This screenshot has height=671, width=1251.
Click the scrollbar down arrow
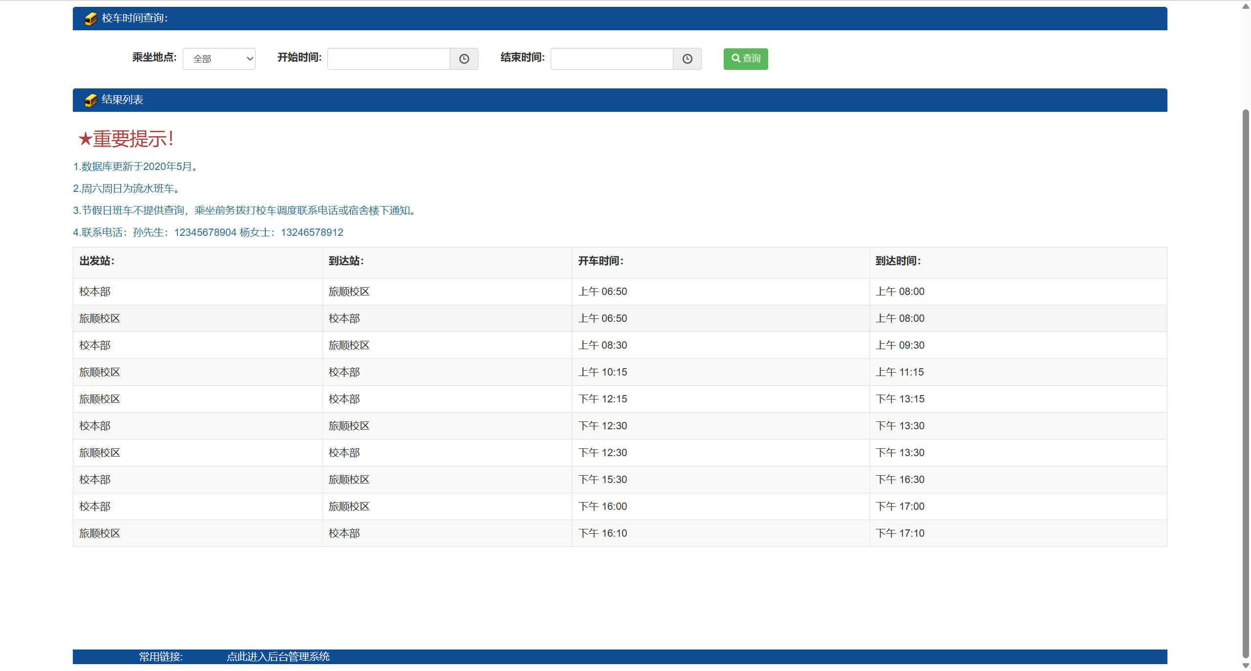tap(1246, 665)
